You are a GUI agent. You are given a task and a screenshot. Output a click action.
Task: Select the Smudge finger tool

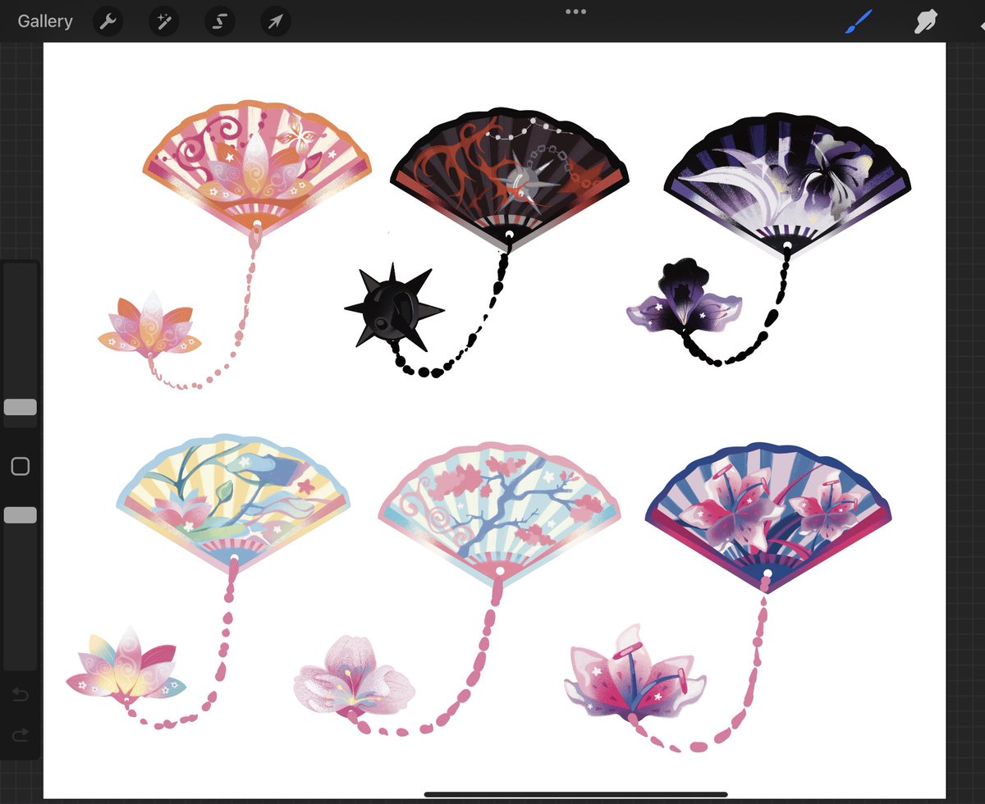click(928, 21)
